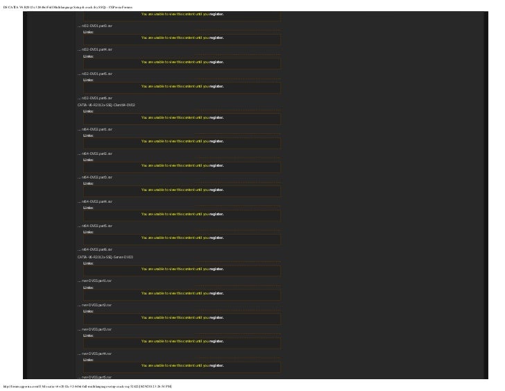
Task: Click register link just above rver-DVD3.part3.rar
Action: [216, 318]
